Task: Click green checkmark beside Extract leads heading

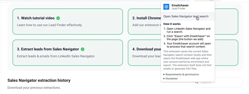Action: [x=83, y=49]
